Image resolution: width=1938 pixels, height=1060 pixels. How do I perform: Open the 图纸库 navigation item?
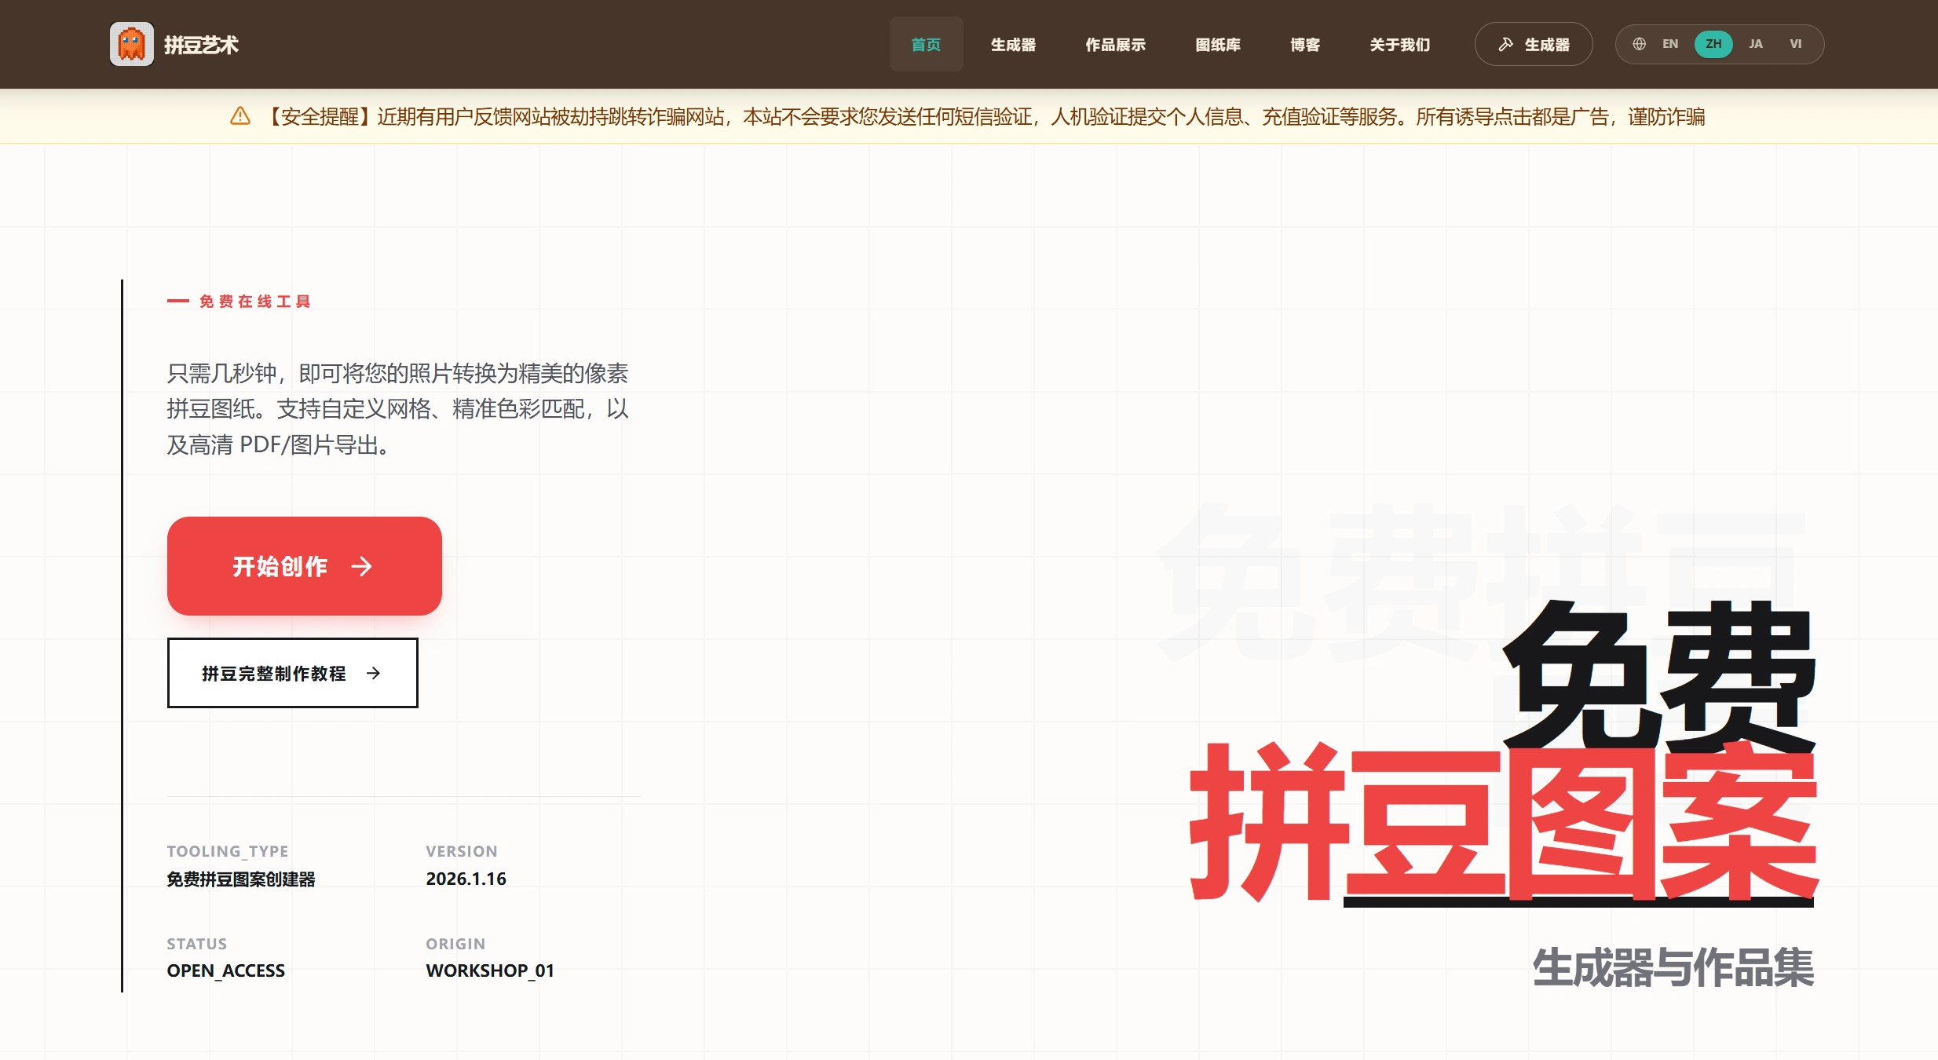1217,45
